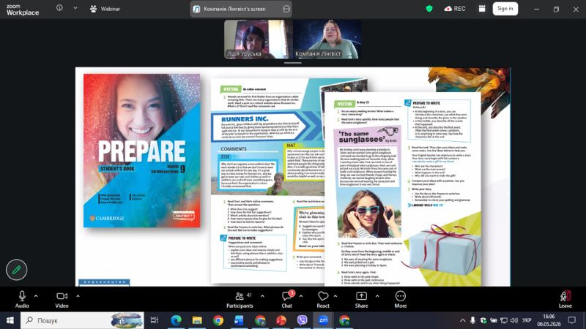586x329 pixels.
Task: Open shared screen options ellipsis
Action: tap(286, 9)
